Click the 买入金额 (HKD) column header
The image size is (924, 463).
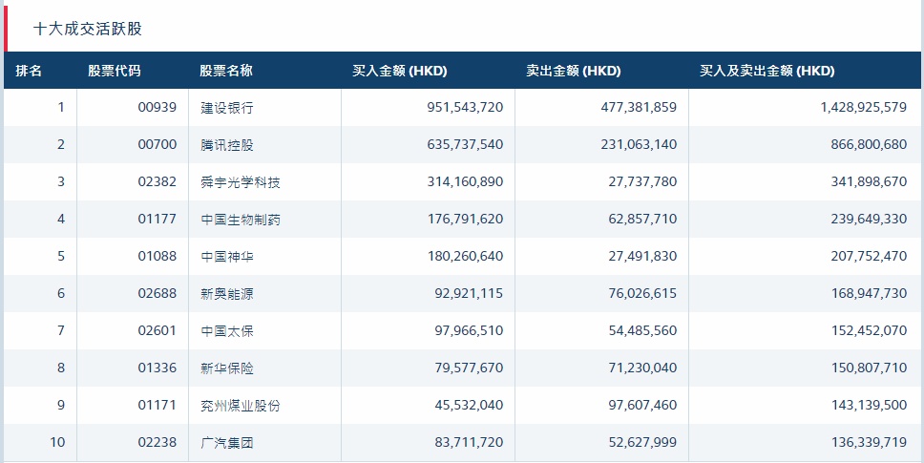(x=400, y=72)
